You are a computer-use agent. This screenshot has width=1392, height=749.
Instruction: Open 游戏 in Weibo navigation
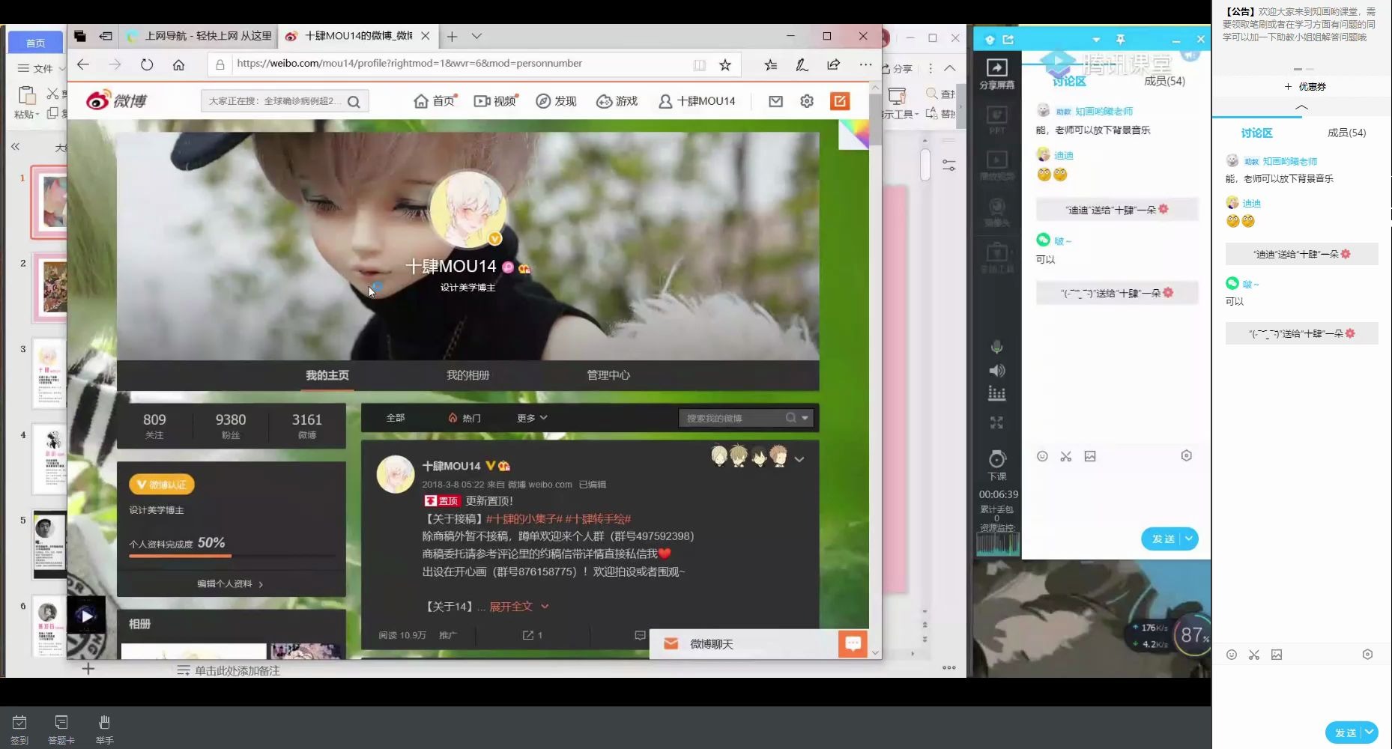point(617,101)
